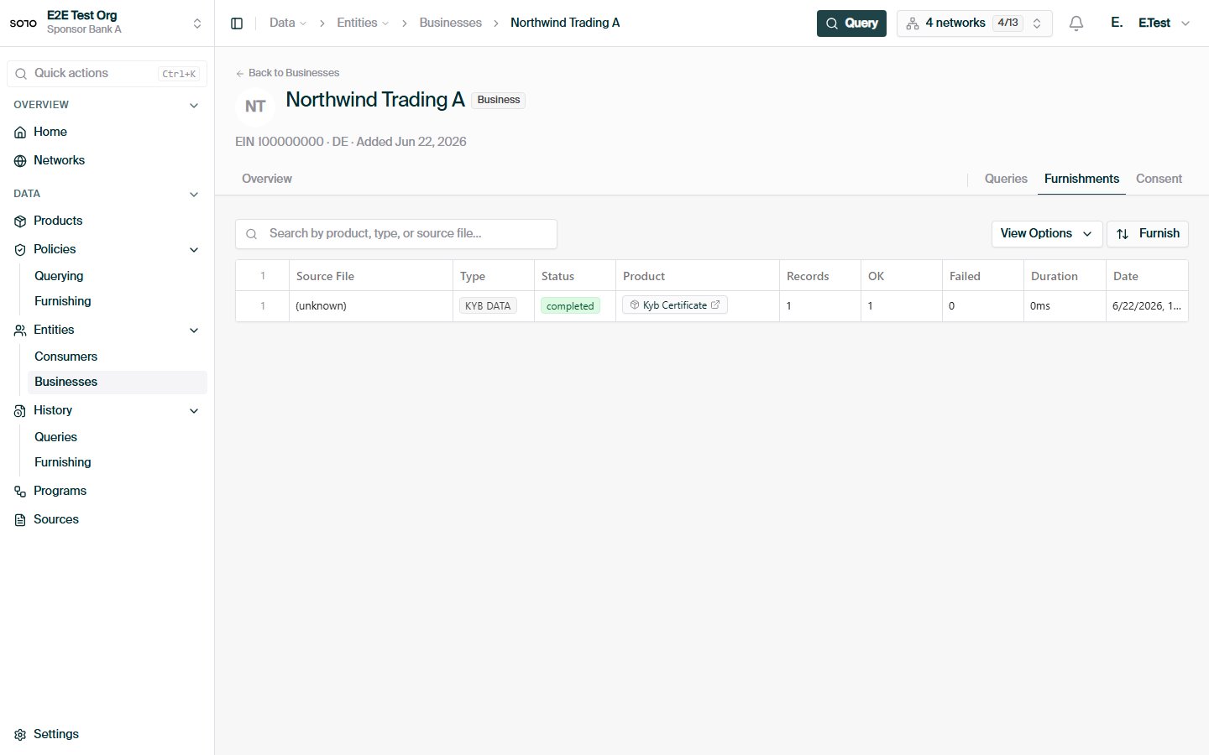Open Furnishing history page

tap(63, 462)
